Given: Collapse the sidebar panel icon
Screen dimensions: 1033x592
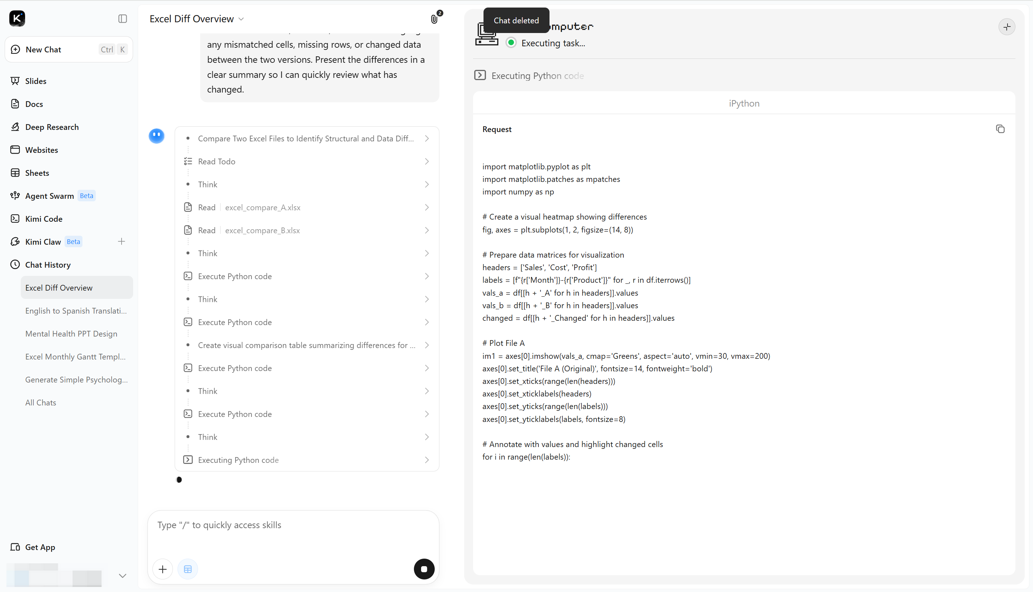Looking at the screenshot, I should click(122, 19).
